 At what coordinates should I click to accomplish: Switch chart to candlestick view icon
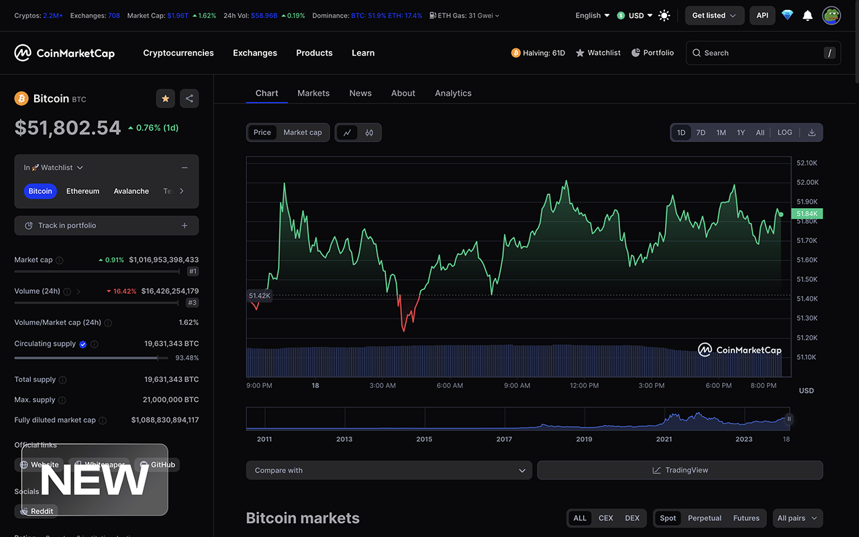pyautogui.click(x=369, y=132)
